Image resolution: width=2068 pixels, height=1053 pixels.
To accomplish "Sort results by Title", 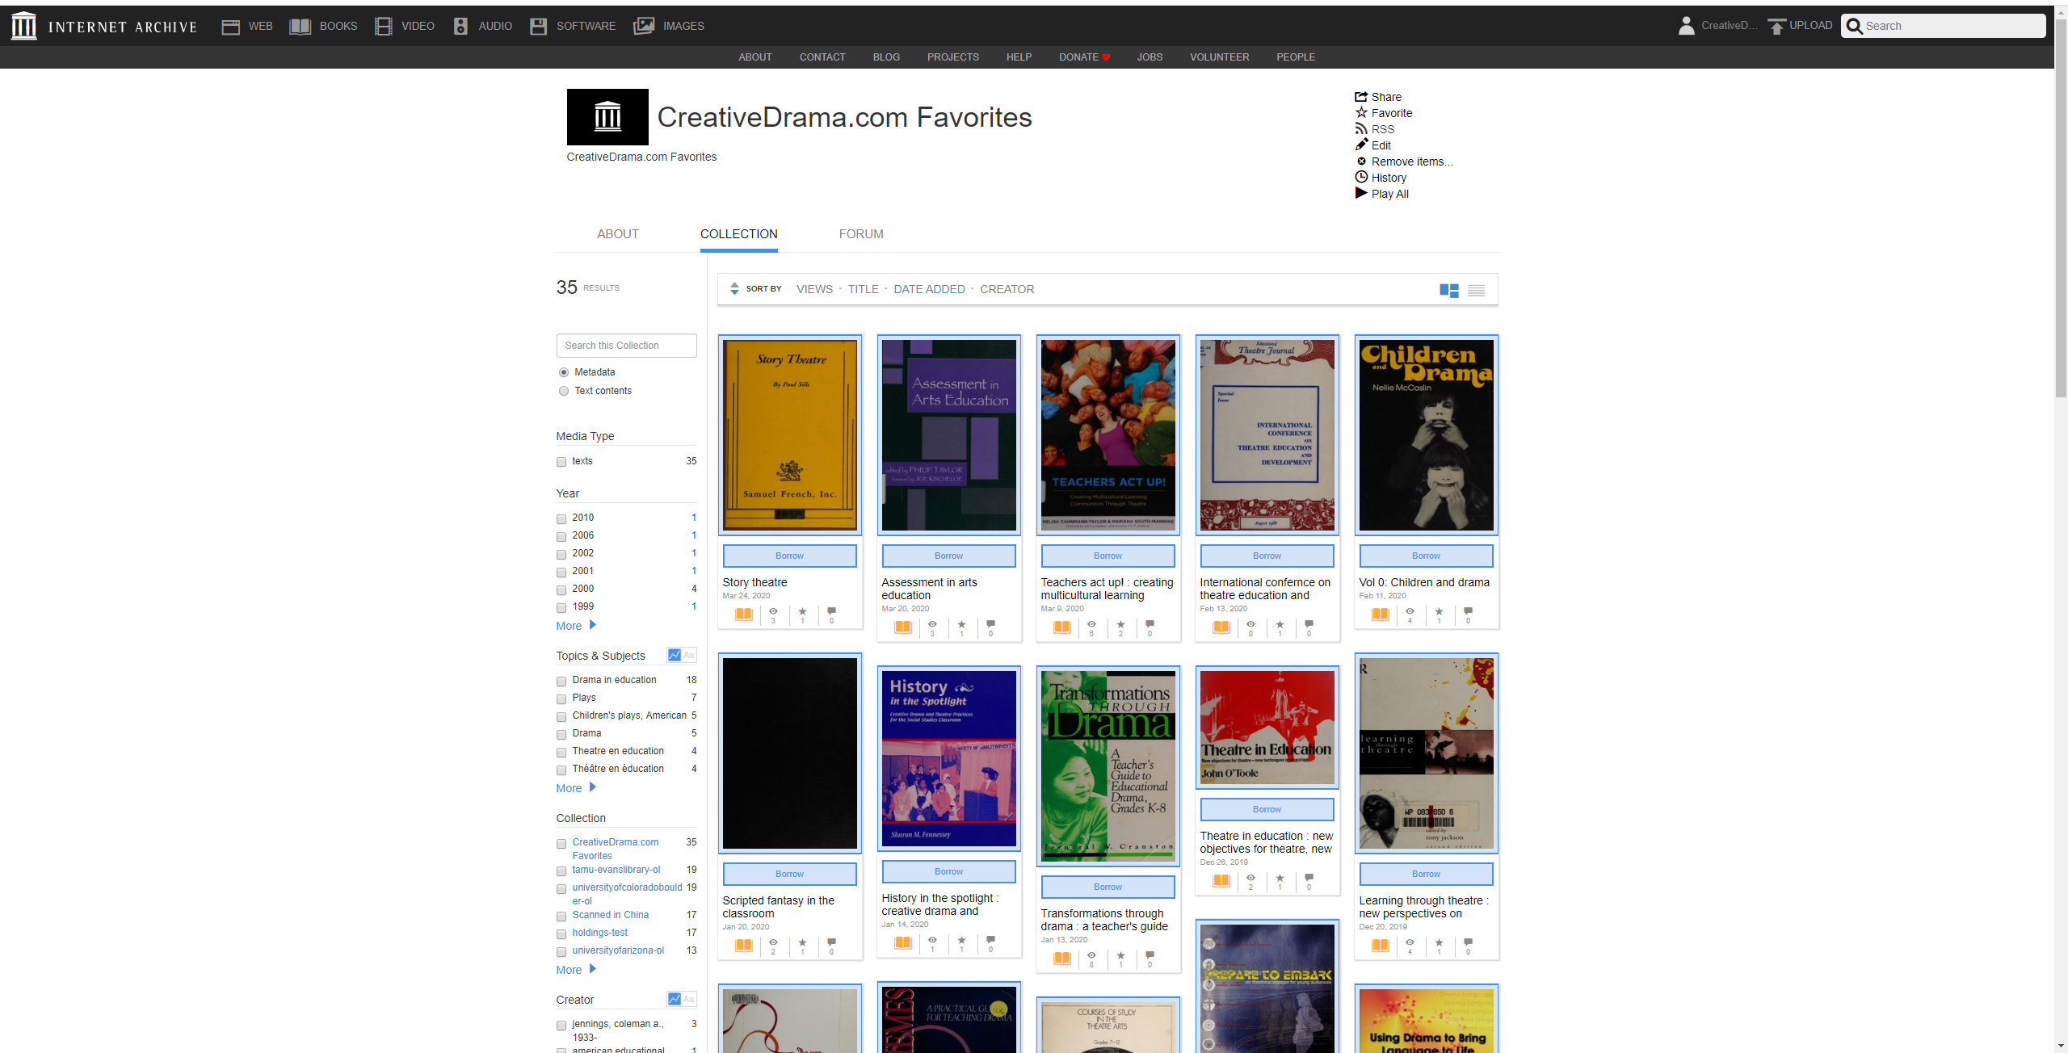I will pyautogui.click(x=863, y=289).
